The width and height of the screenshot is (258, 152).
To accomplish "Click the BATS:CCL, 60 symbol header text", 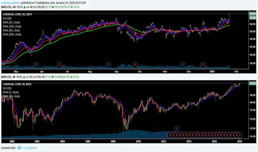I will 8,7.
